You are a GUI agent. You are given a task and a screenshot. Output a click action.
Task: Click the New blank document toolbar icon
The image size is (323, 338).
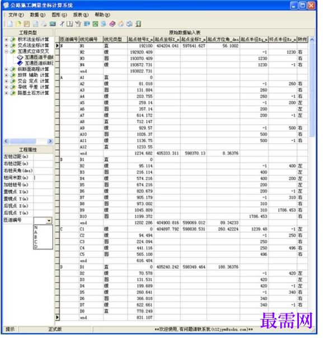coord(10,24)
